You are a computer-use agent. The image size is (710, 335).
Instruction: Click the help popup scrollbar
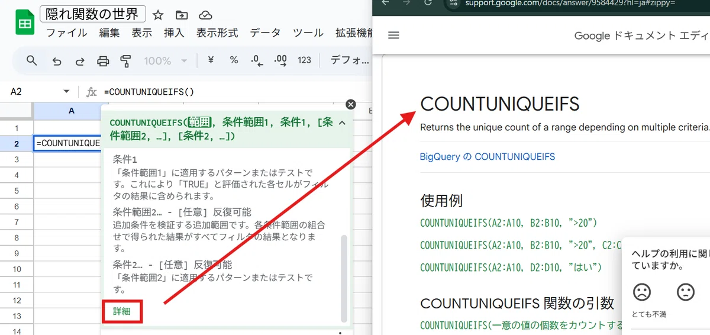click(344, 277)
